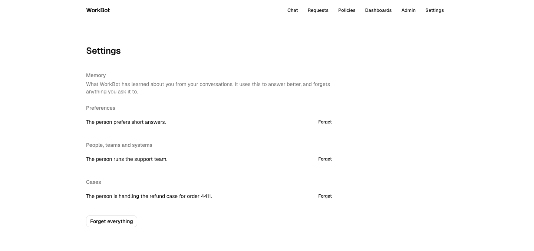
Task: Select text 'The person prefers short answers.'
Action: [x=126, y=122]
